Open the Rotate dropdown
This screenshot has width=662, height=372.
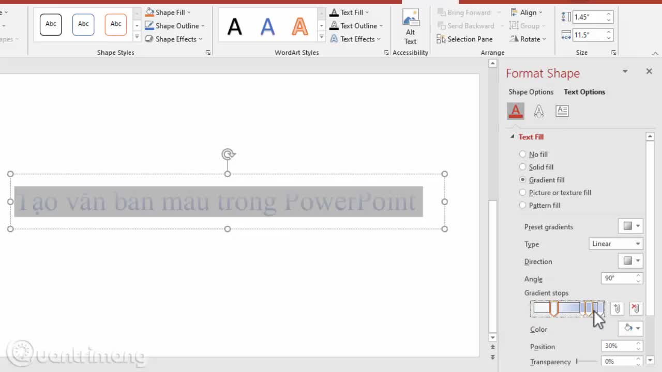click(x=528, y=39)
